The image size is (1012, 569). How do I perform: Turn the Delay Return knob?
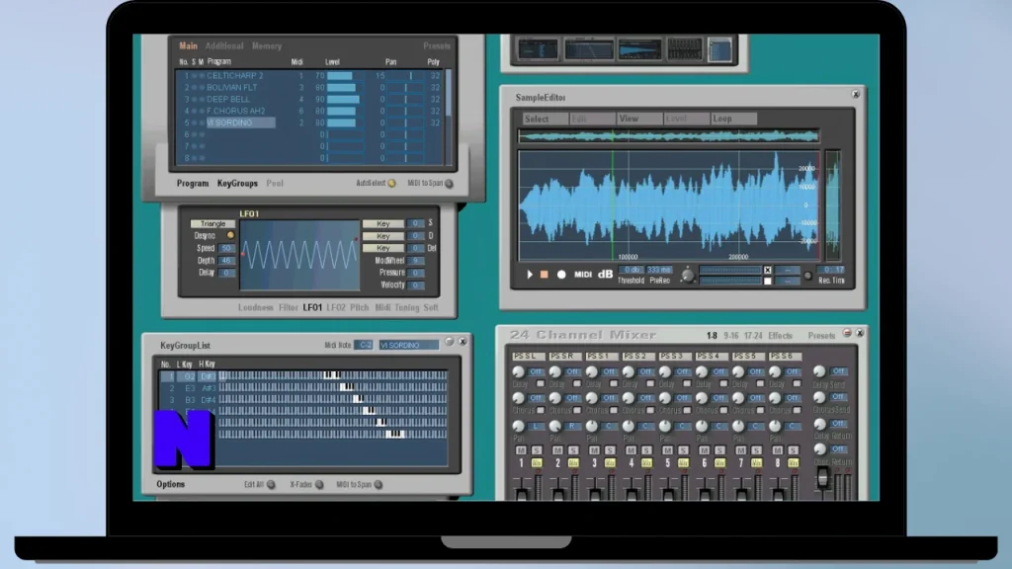pyautogui.click(x=819, y=424)
